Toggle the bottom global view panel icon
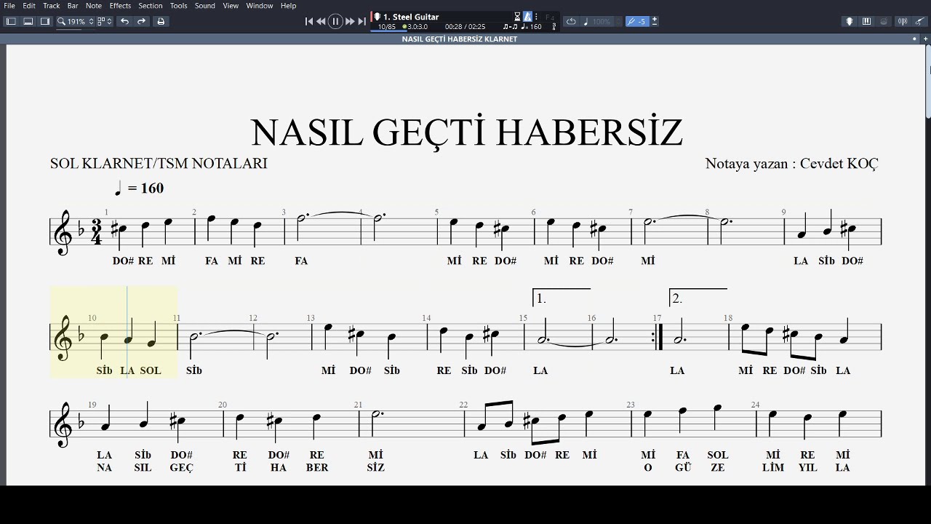 pos(28,21)
